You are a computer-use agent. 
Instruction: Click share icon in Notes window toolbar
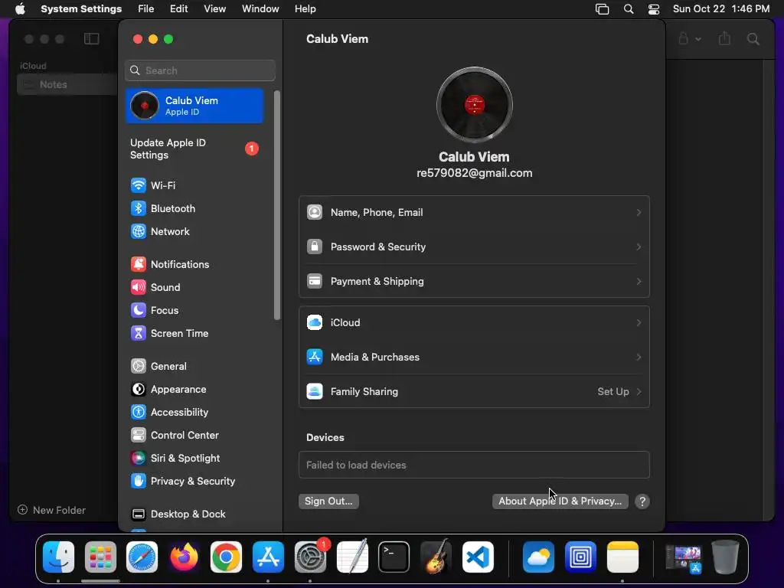click(724, 39)
